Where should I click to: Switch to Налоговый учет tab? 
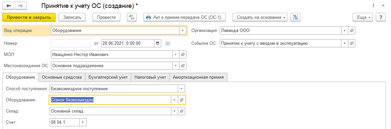(x=150, y=77)
